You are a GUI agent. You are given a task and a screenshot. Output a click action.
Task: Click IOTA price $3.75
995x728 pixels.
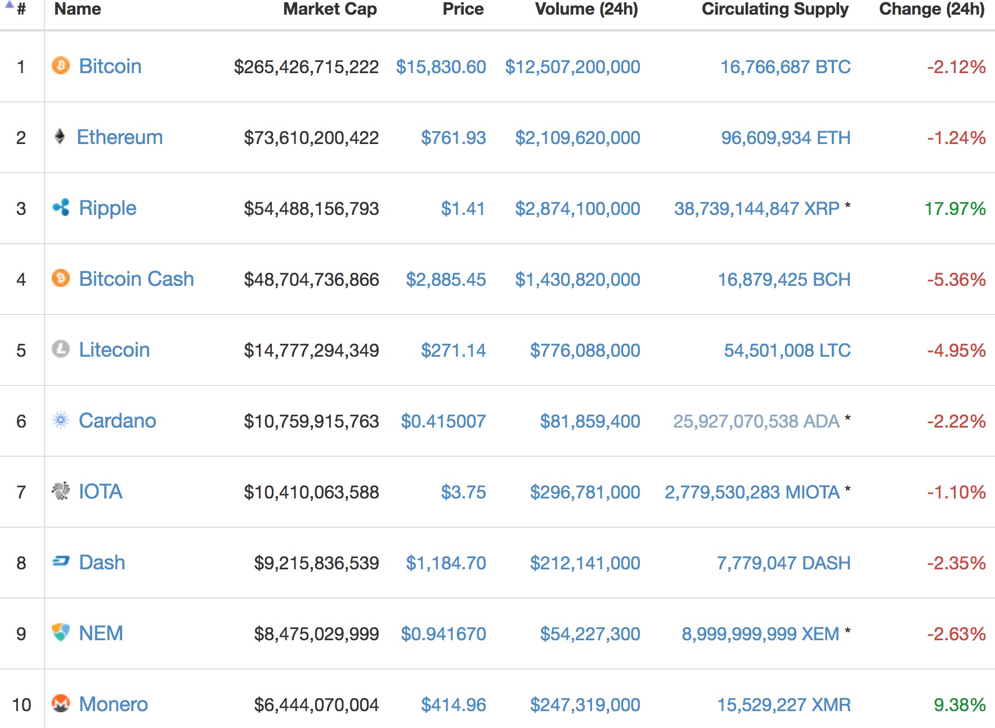pyautogui.click(x=463, y=492)
